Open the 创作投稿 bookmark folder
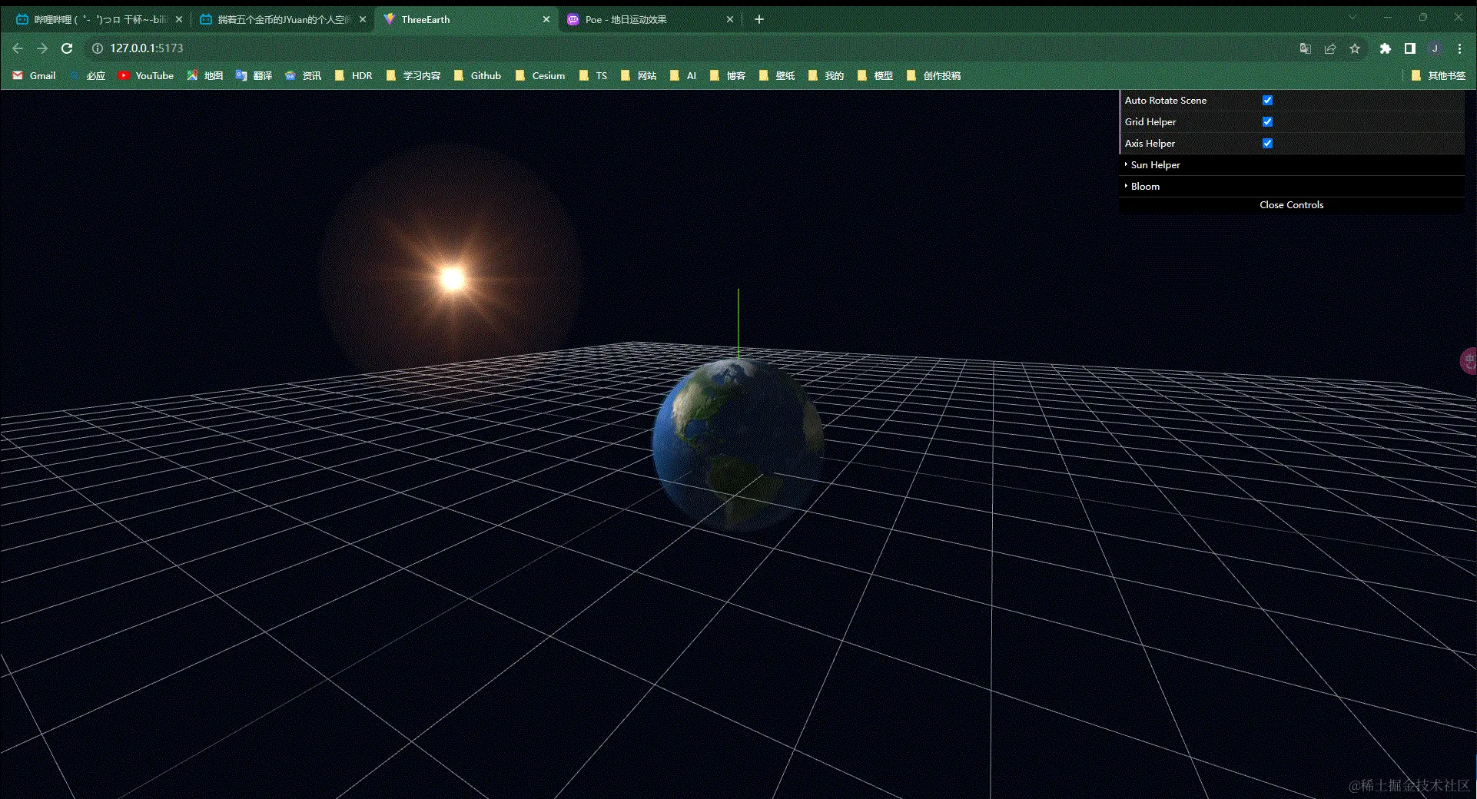The width and height of the screenshot is (1477, 799). [934, 75]
